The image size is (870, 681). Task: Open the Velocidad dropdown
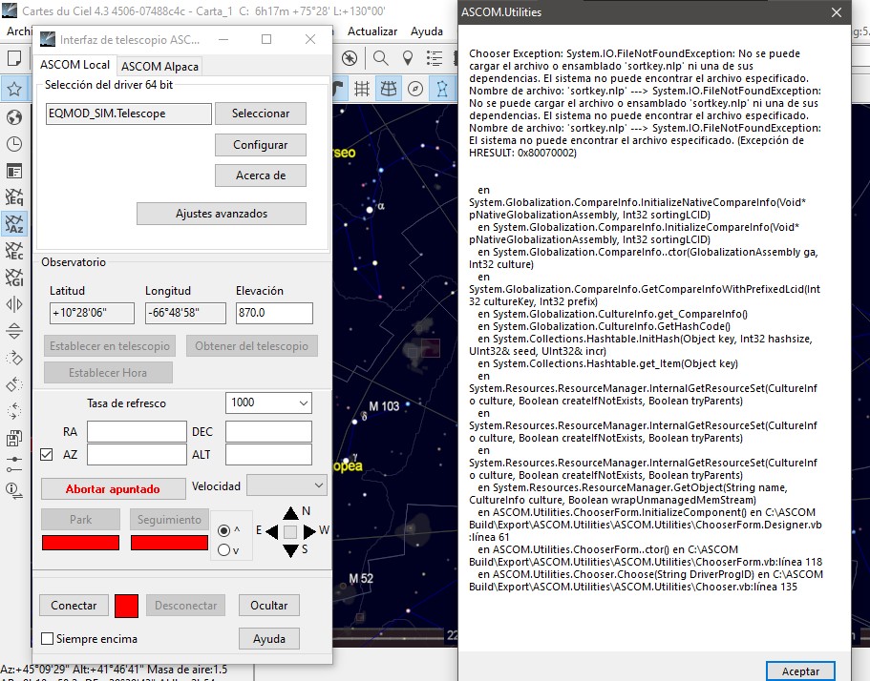286,485
